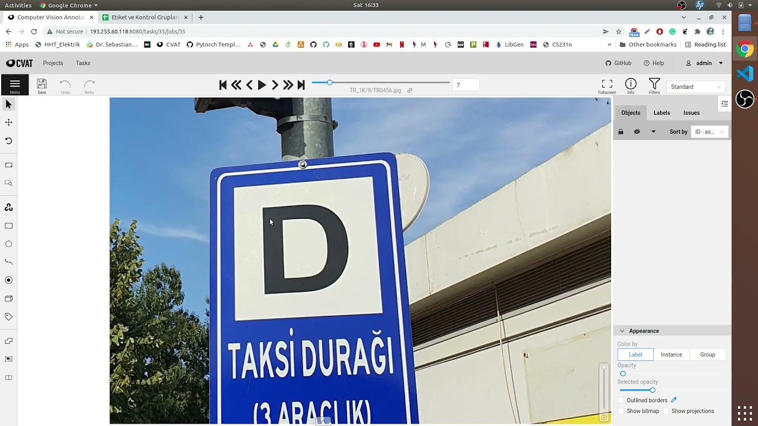The height and width of the screenshot is (426, 758).
Task: Color objects by Instance
Action: point(672,354)
